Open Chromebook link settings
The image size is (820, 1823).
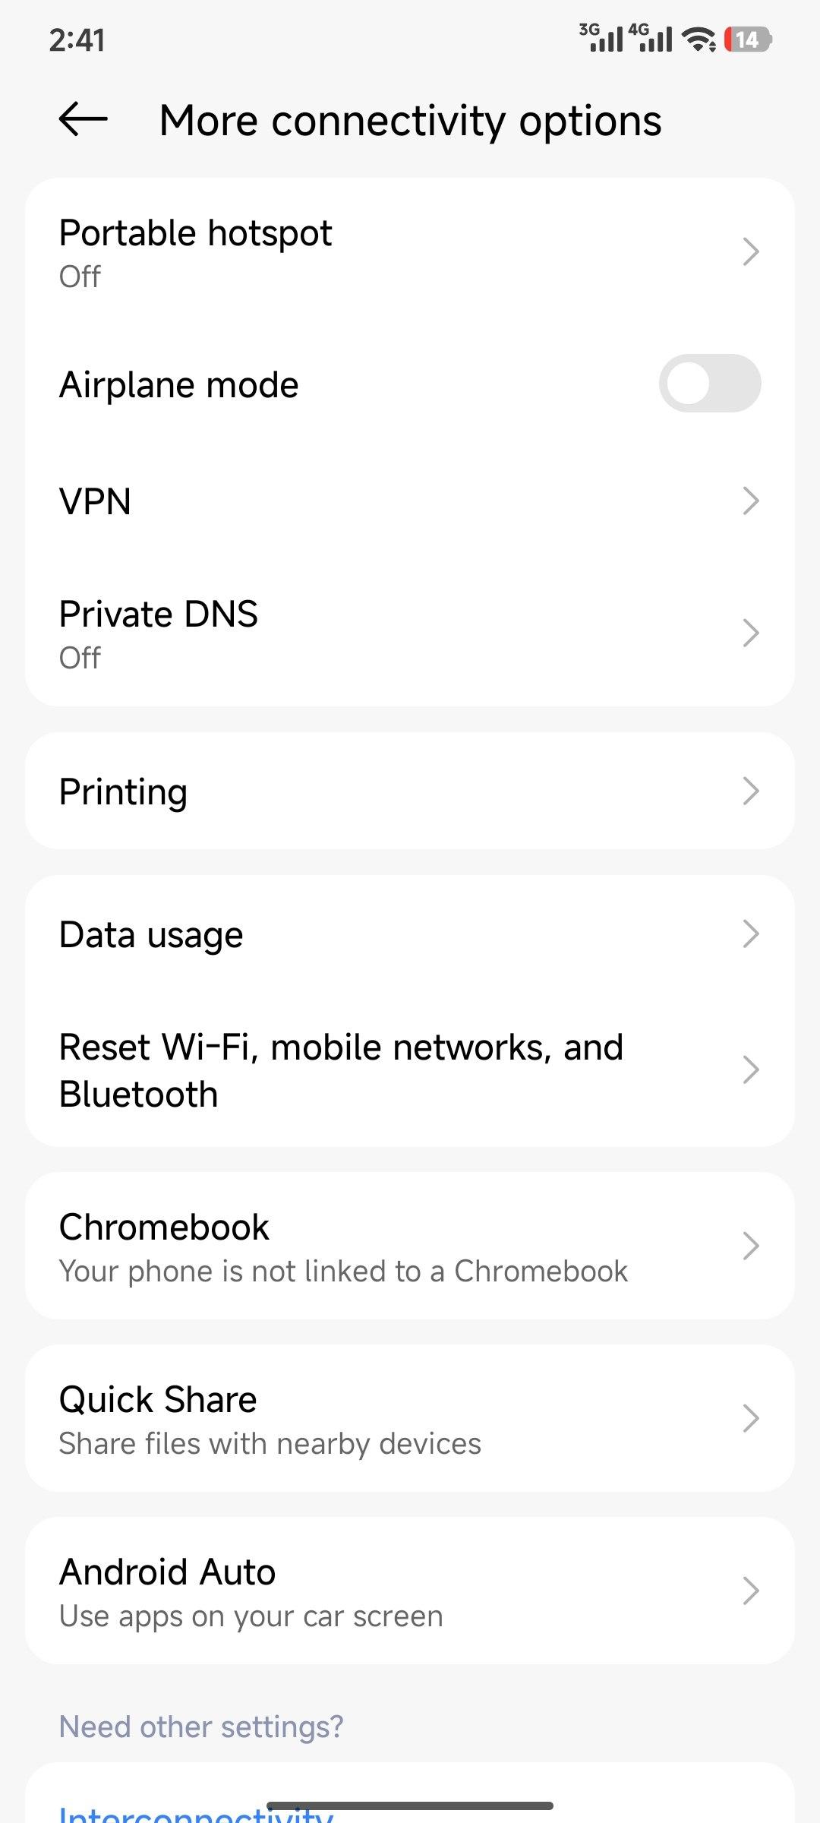click(410, 1246)
